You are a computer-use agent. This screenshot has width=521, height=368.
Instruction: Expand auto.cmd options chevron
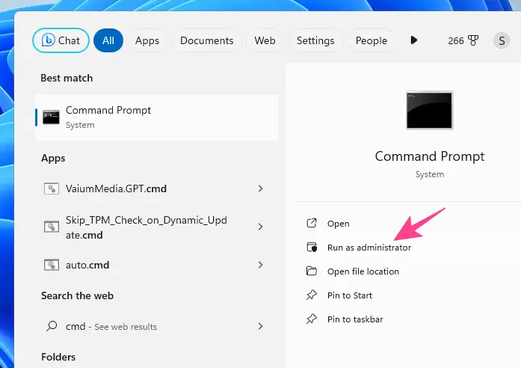click(260, 265)
